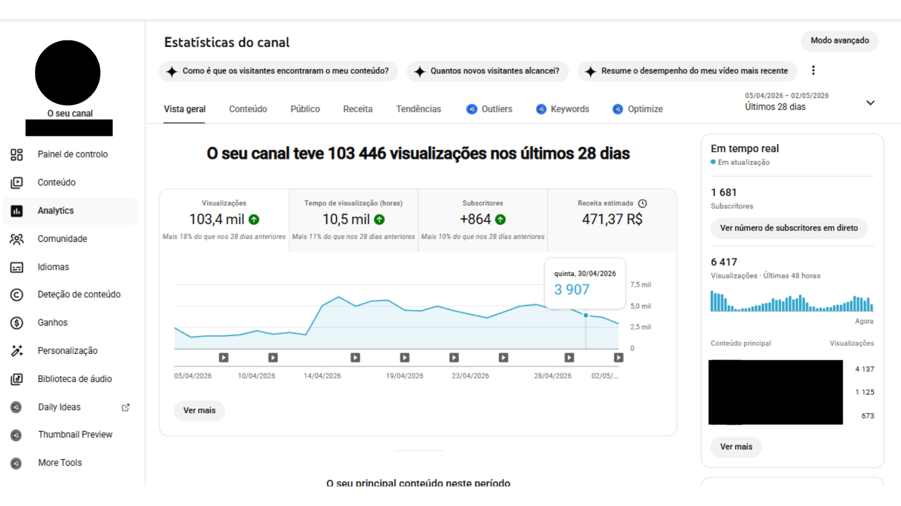Click the Modo avançado button
The image size is (901, 506).
[840, 40]
